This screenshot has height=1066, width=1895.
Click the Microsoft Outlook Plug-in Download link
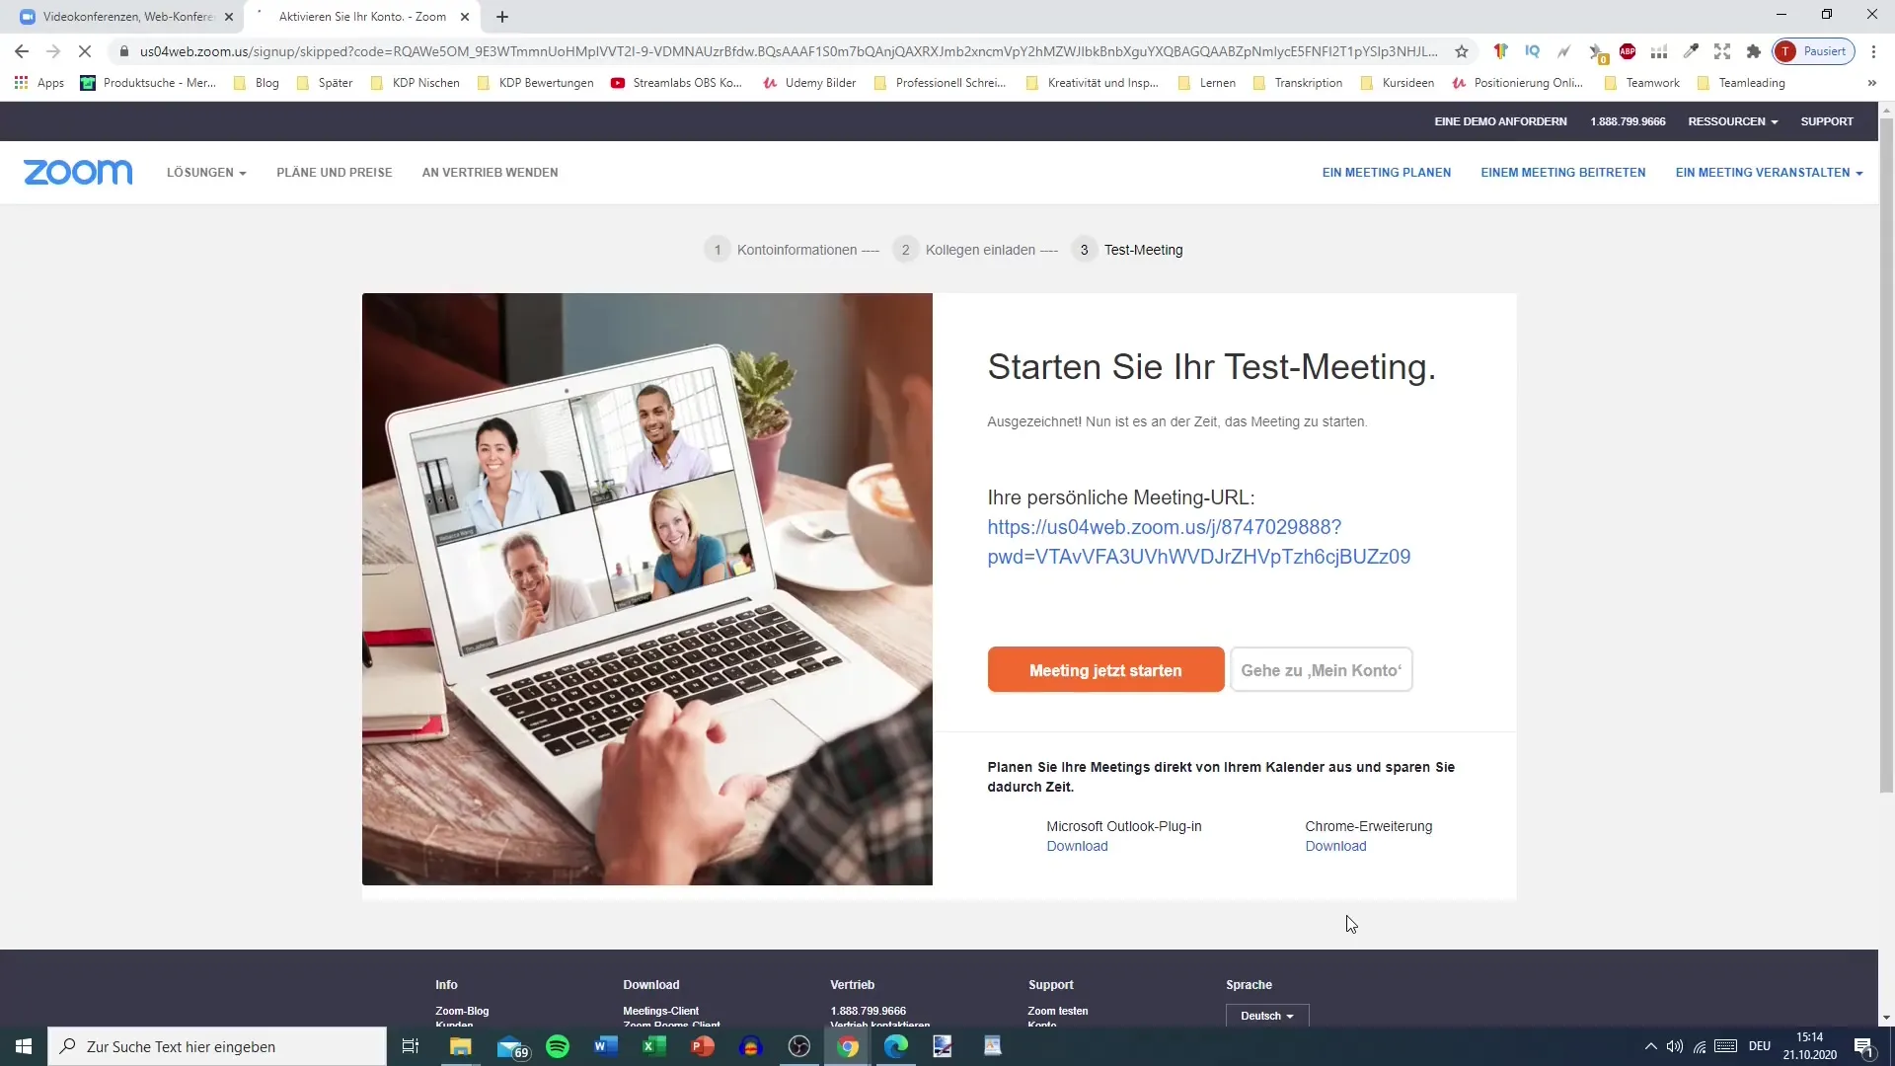pyautogui.click(x=1075, y=846)
